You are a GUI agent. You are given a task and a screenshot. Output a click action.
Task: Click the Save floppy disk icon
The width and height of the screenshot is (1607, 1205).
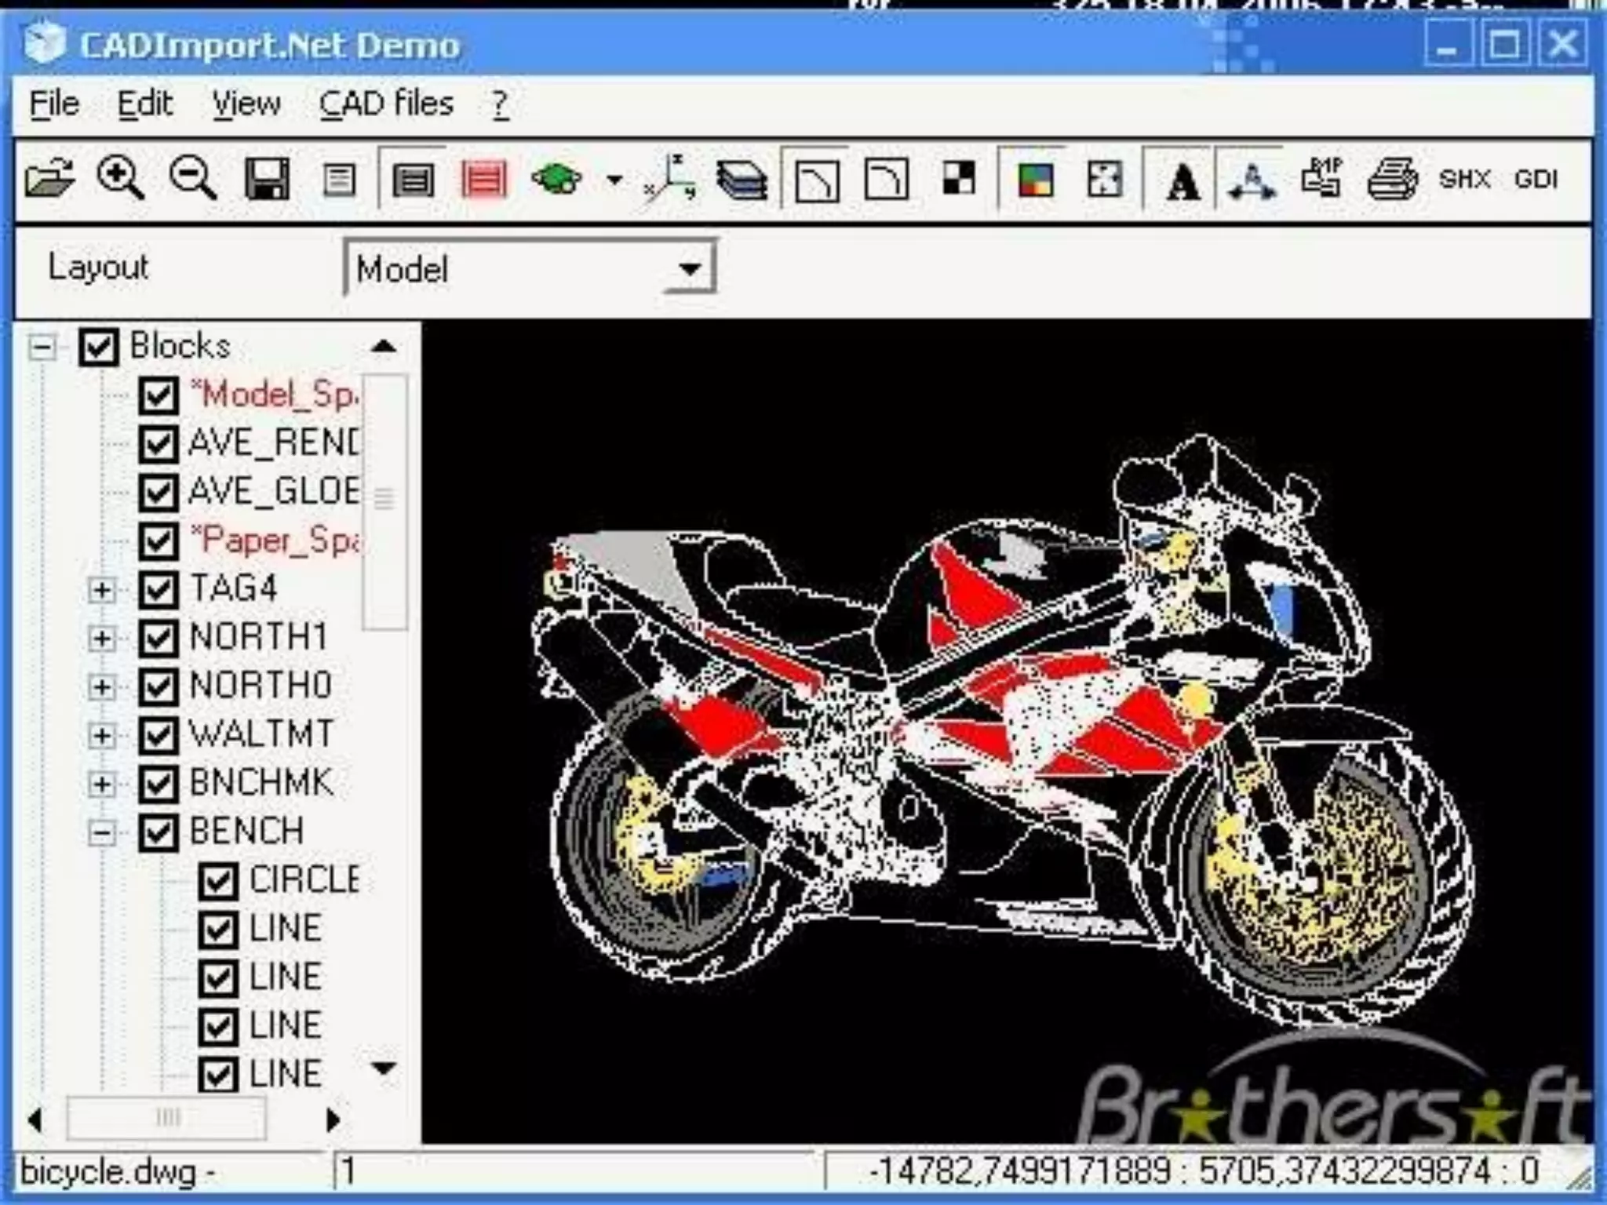(x=267, y=179)
